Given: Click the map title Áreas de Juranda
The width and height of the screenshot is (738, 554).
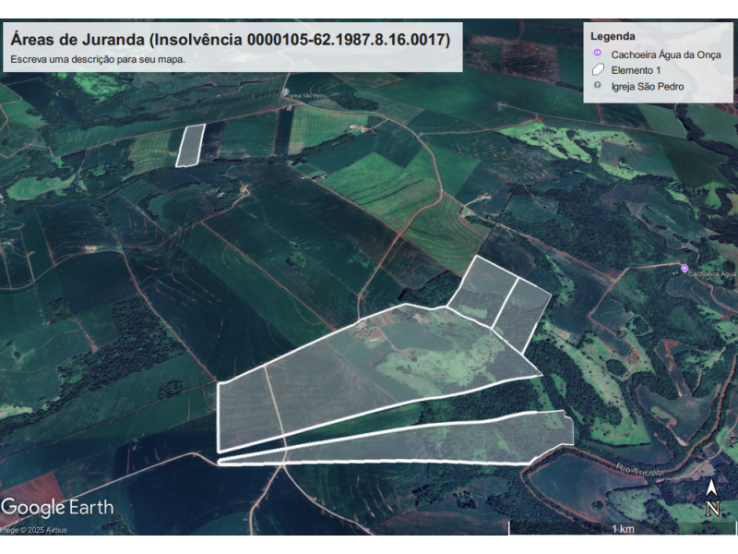Looking at the screenshot, I should (230, 40).
